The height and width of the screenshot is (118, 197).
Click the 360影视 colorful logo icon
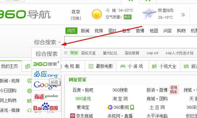point(110,107)
